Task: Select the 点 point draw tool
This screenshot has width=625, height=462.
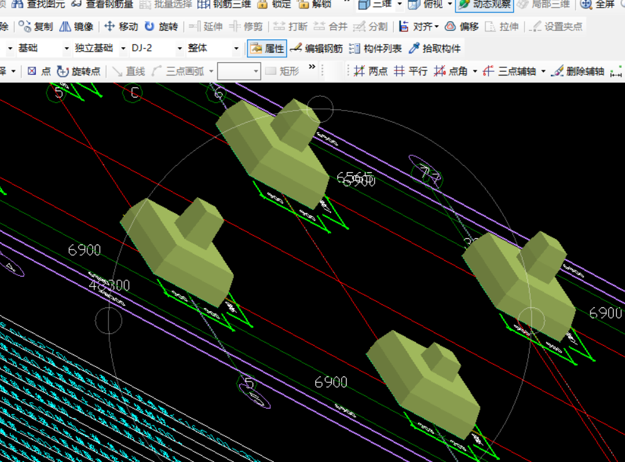Action: pyautogui.click(x=39, y=72)
